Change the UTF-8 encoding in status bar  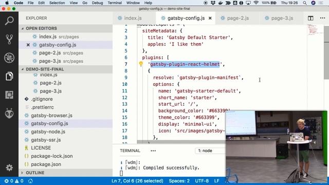point(202,181)
